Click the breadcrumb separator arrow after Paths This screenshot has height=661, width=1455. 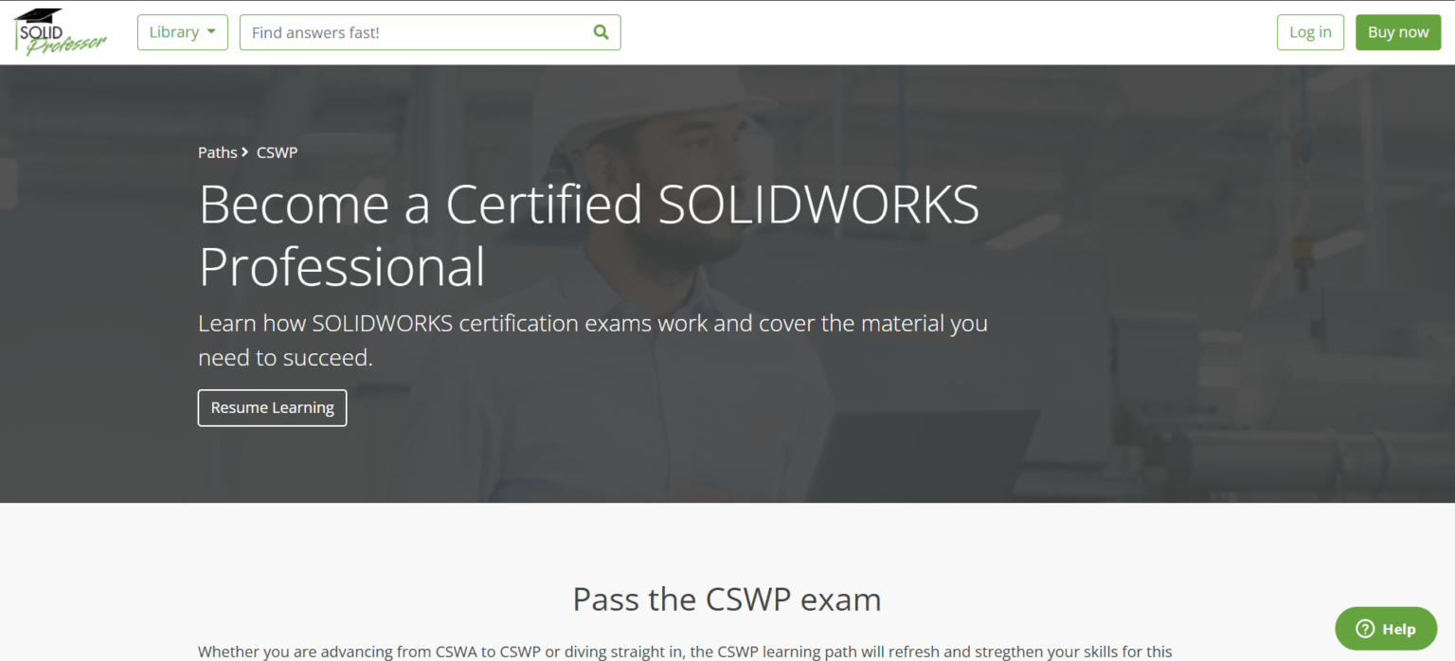(x=243, y=152)
